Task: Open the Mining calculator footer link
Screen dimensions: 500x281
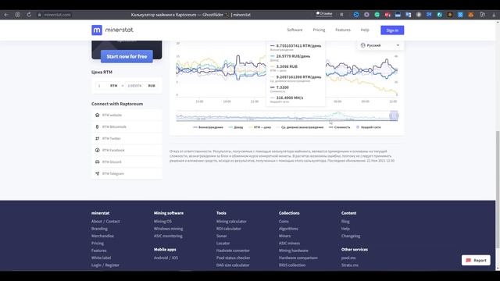Action: 231,222
